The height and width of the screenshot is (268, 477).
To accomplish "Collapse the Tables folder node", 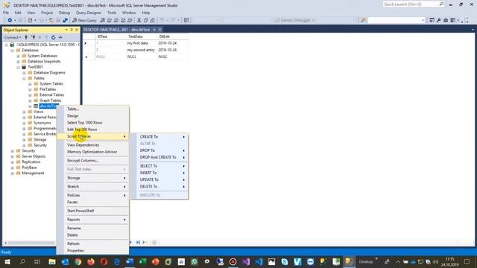I will point(24,78).
